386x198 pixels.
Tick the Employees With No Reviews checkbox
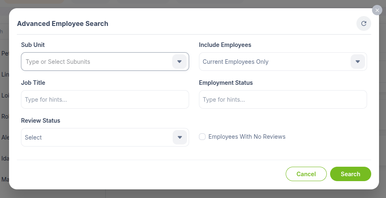pyautogui.click(x=202, y=137)
